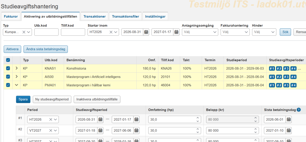Screen dimensions: 306x142
Task: Open the Antagningsomgång dropdown
Action: tap(200, 32)
